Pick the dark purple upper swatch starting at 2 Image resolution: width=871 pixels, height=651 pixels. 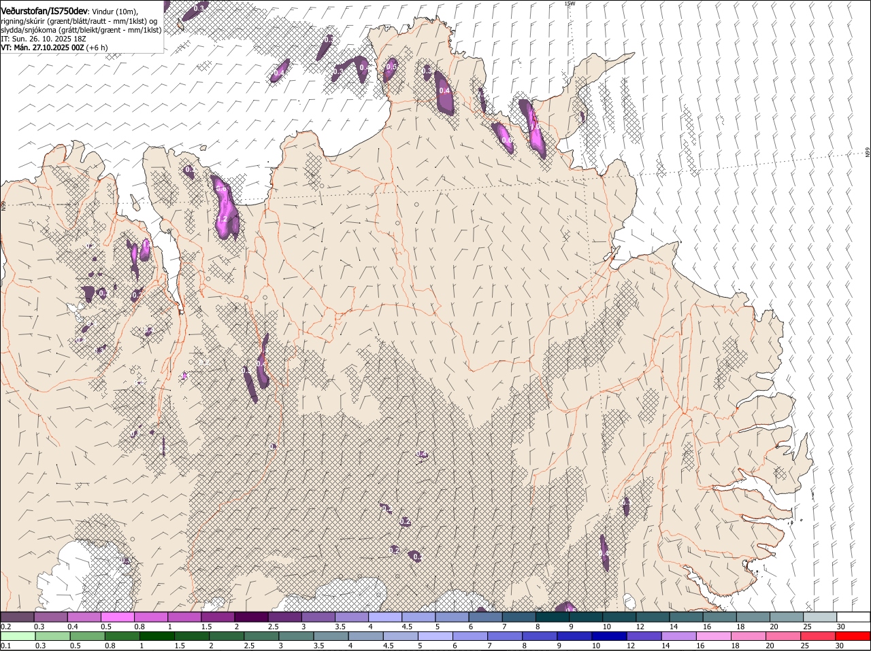coord(251,617)
